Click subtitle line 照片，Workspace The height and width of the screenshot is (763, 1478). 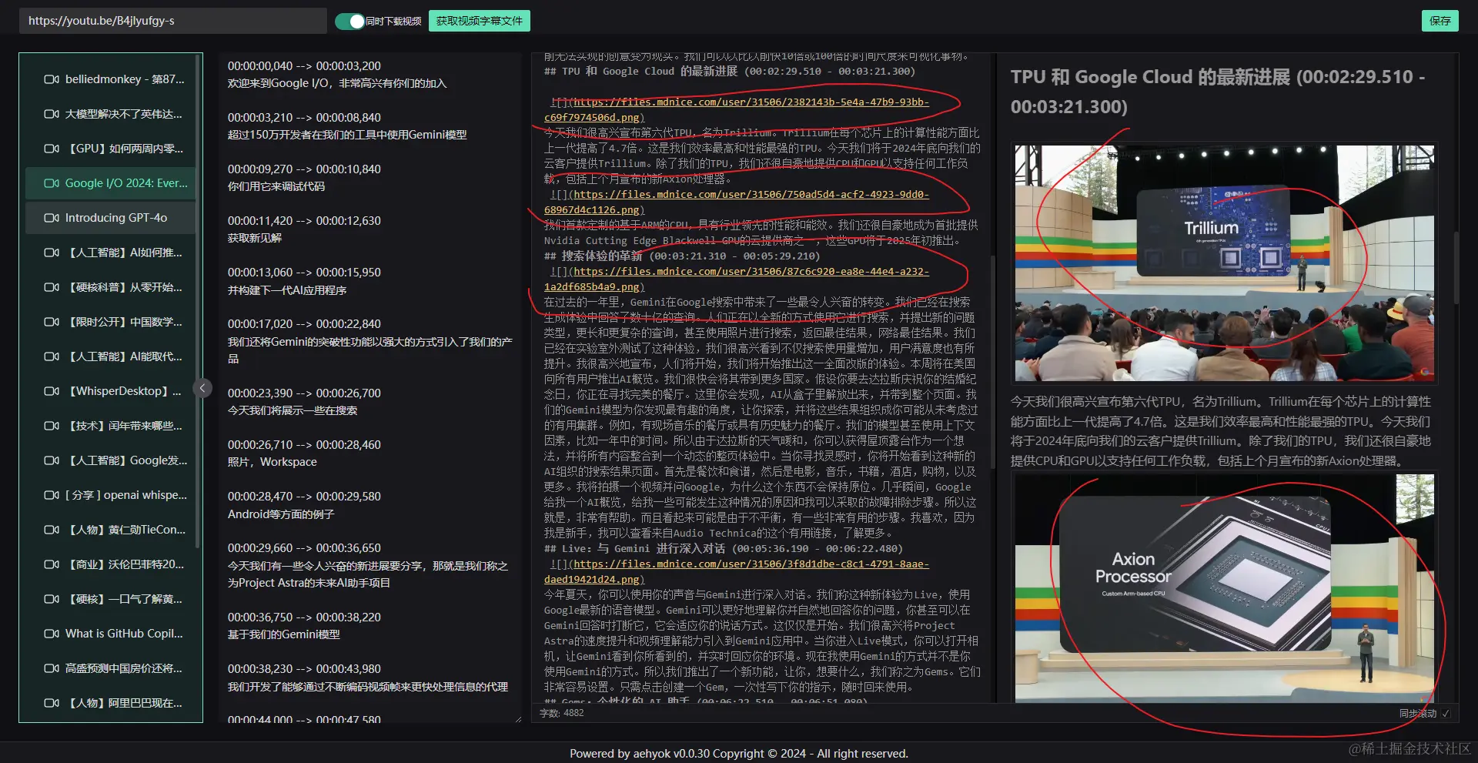click(273, 462)
